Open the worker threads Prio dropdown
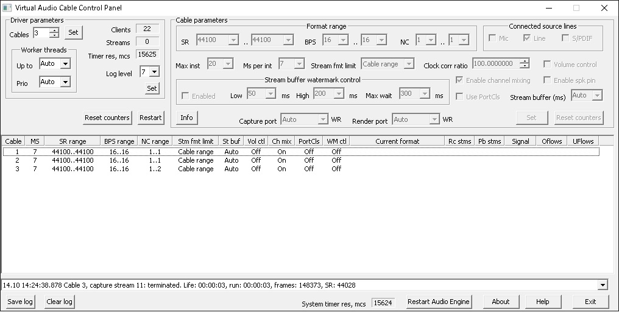 (66, 82)
